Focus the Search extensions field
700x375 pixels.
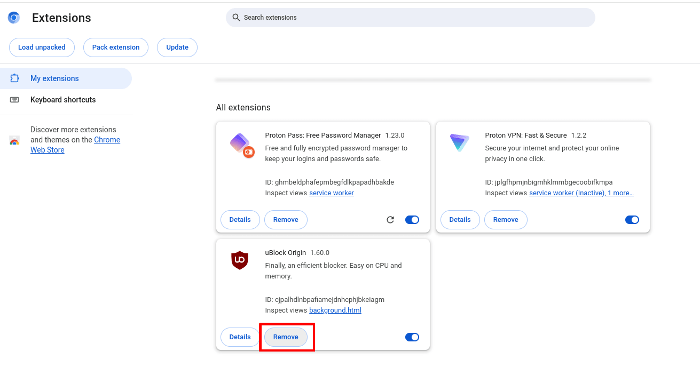(410, 18)
